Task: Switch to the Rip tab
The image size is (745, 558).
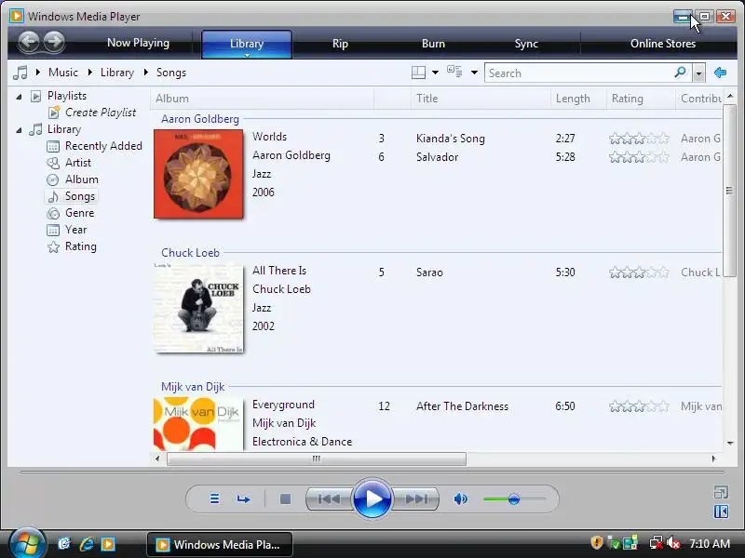Action: [x=340, y=44]
